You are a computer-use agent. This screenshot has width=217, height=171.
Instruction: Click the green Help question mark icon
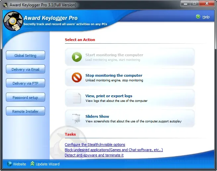[x=198, y=17]
